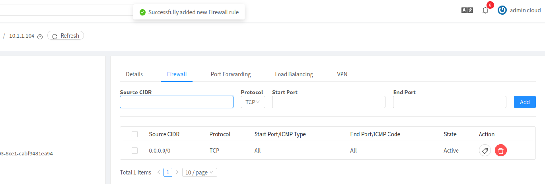This screenshot has height=184, width=545.
Task: Switch to the VPN tab
Action: pyautogui.click(x=342, y=74)
